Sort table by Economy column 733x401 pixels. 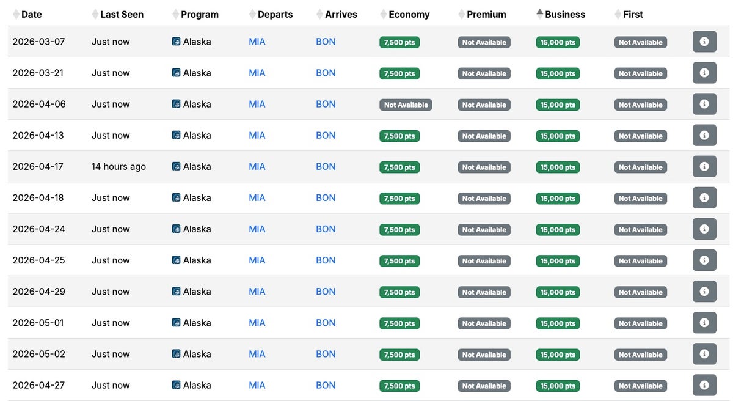pyautogui.click(x=409, y=14)
